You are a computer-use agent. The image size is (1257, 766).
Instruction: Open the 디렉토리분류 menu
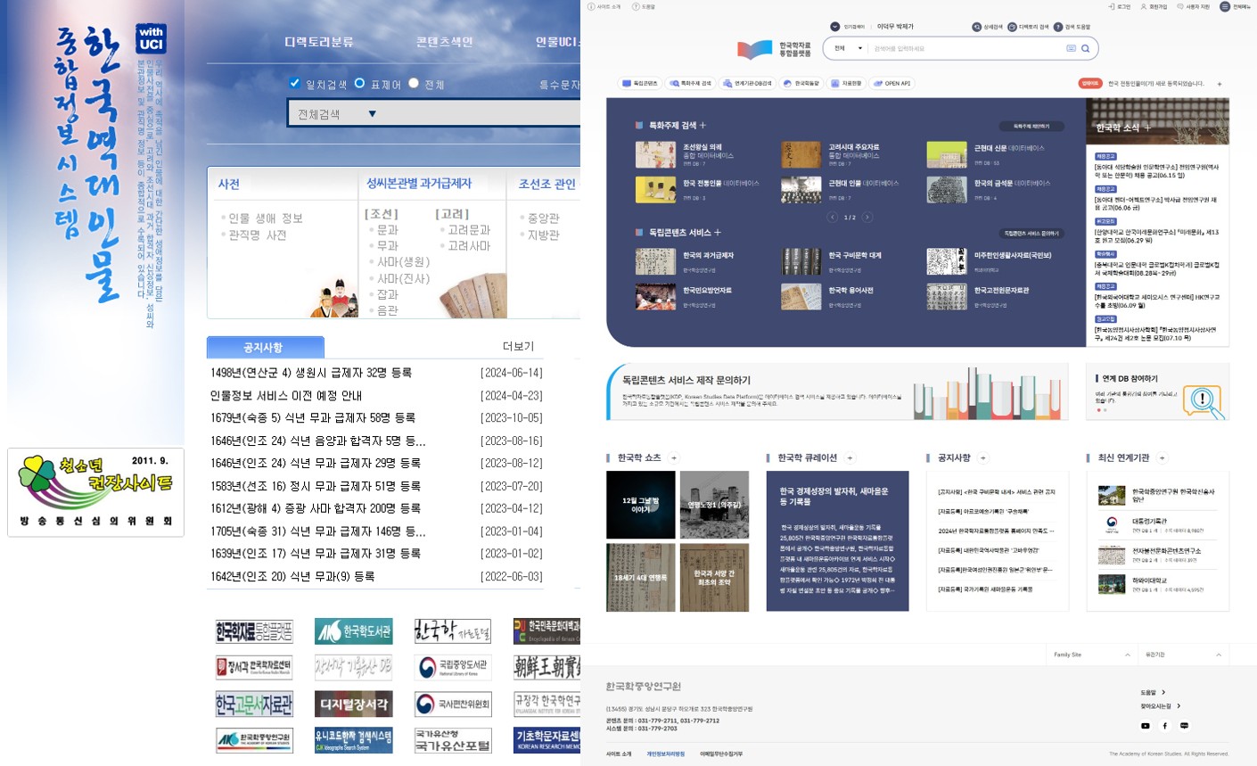click(319, 42)
